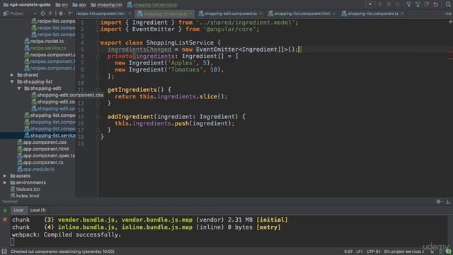Click the src breadcrumb folder
Image resolution: width=453 pixels, height=255 pixels.
[x=62, y=5]
